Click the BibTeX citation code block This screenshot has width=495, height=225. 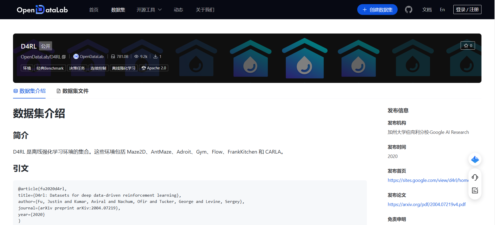tap(190, 203)
